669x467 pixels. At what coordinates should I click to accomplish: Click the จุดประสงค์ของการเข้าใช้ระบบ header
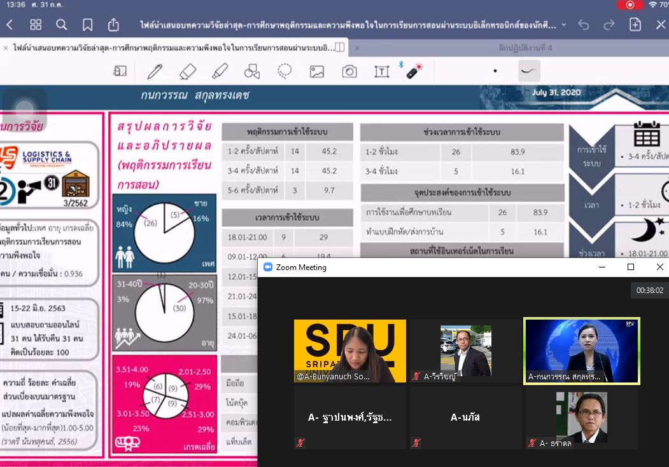(463, 193)
